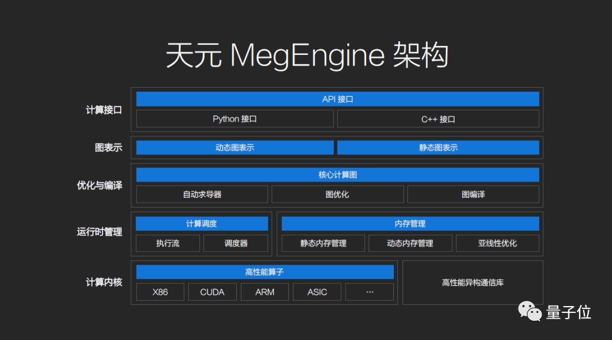Select the 自动求导器 box

[x=202, y=194]
